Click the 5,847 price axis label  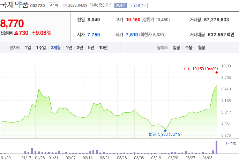pyautogui.click(x=226, y=112)
